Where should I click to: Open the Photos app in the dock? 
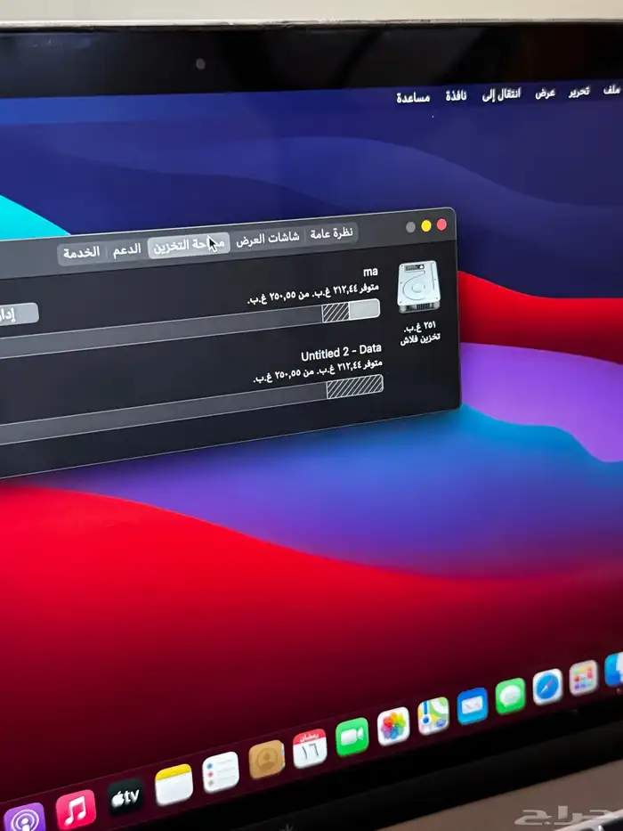pyautogui.click(x=393, y=726)
